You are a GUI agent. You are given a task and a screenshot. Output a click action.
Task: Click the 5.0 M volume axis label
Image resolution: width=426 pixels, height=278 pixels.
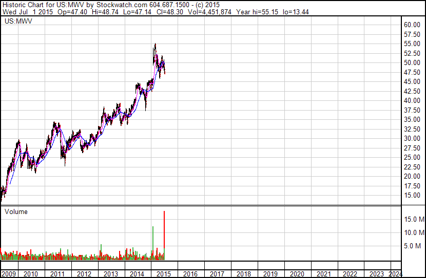point(414,246)
